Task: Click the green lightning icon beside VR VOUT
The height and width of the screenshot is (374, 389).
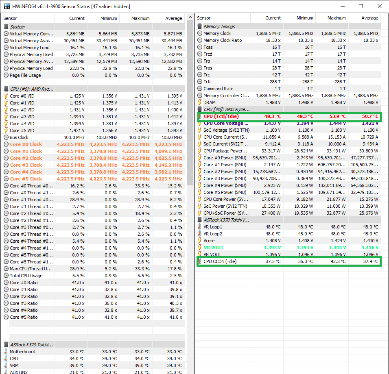Action: point(200,247)
